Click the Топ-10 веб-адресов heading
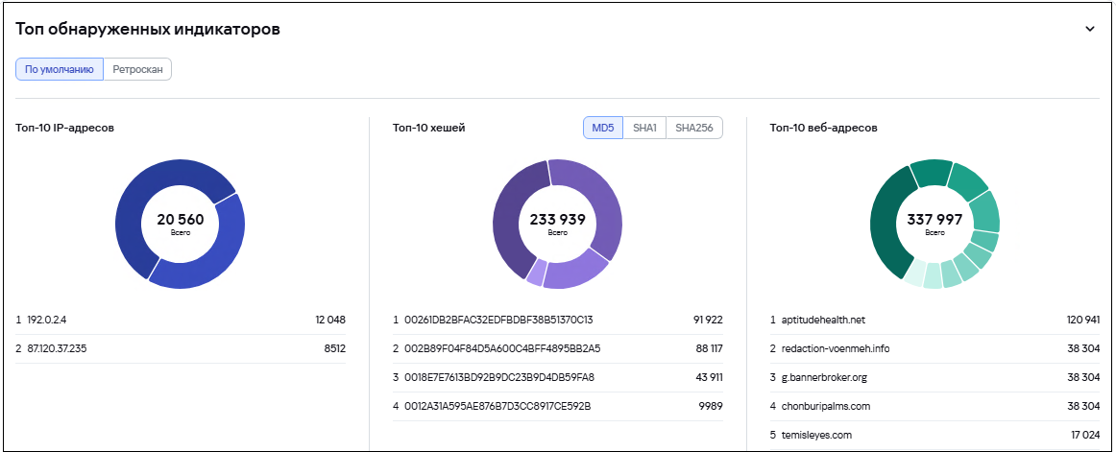This screenshot has width=1116, height=452. point(823,128)
